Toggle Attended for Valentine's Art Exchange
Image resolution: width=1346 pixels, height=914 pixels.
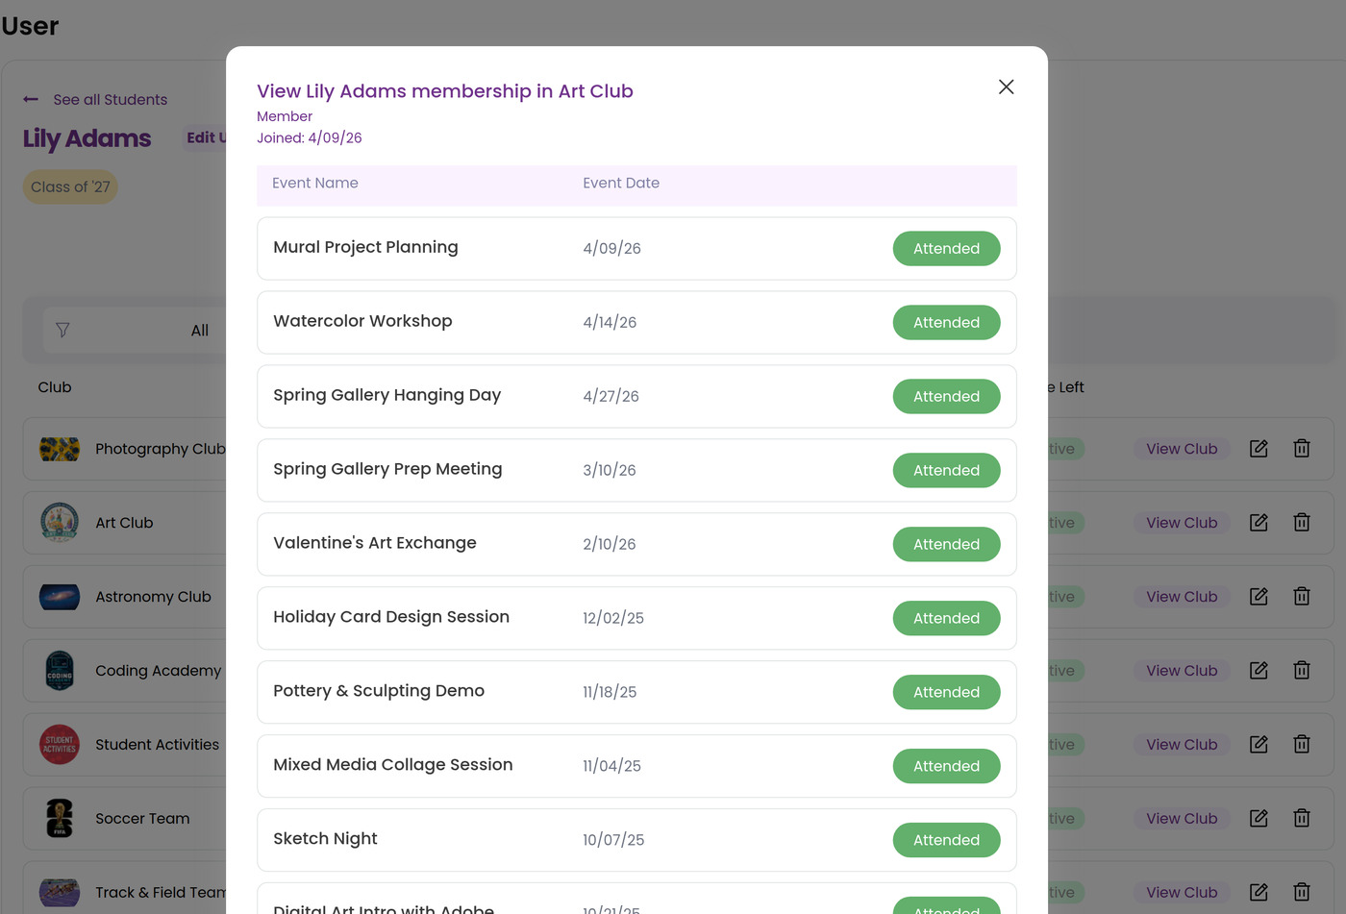(946, 544)
